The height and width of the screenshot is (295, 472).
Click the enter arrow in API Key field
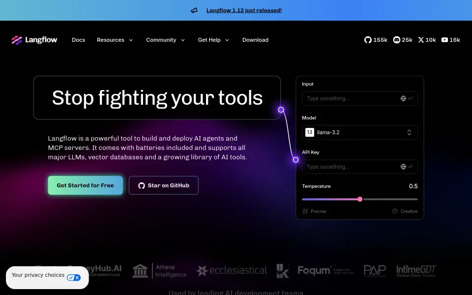[411, 167]
